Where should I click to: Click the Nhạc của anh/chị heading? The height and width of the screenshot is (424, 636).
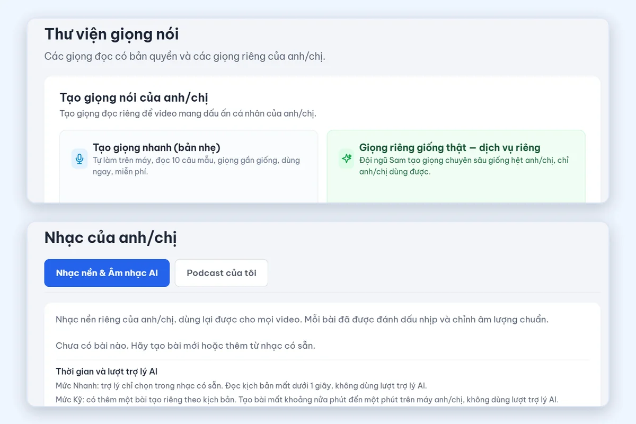(x=111, y=238)
